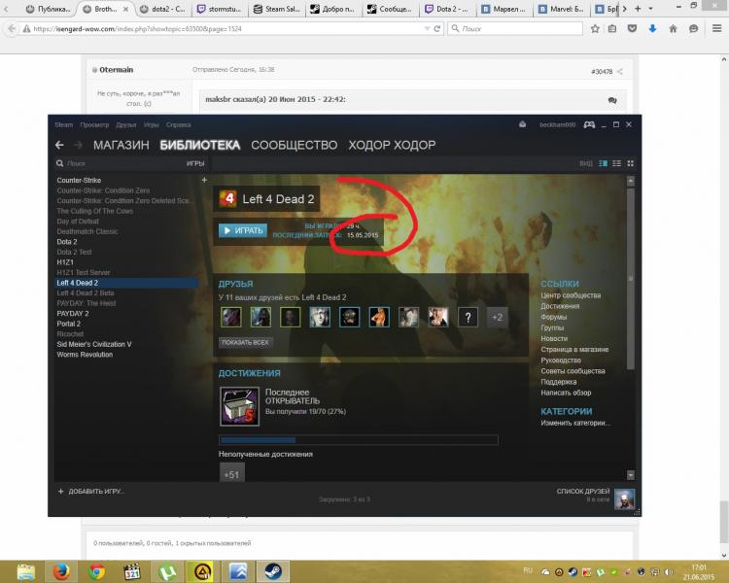Screen dimensions: 729x583
Task: Click the Left 4 Dead 2 game icon
Action: 227,199
